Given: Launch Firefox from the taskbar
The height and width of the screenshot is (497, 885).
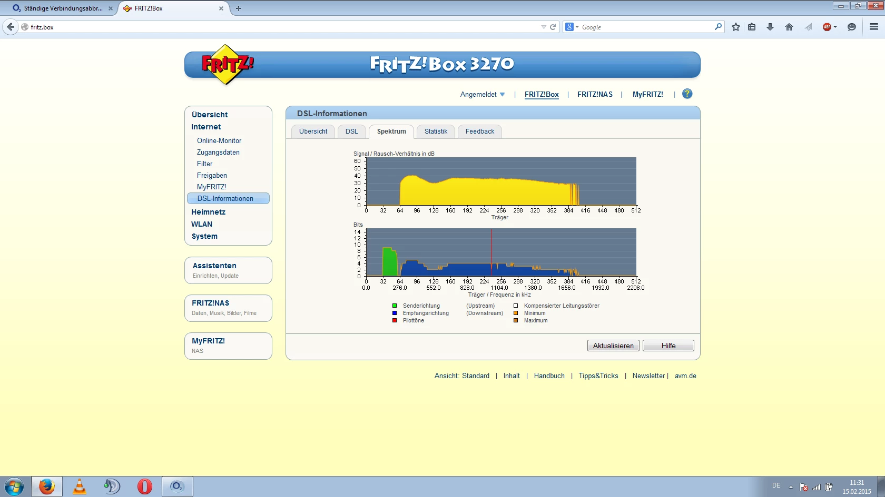Looking at the screenshot, I should tap(47, 486).
